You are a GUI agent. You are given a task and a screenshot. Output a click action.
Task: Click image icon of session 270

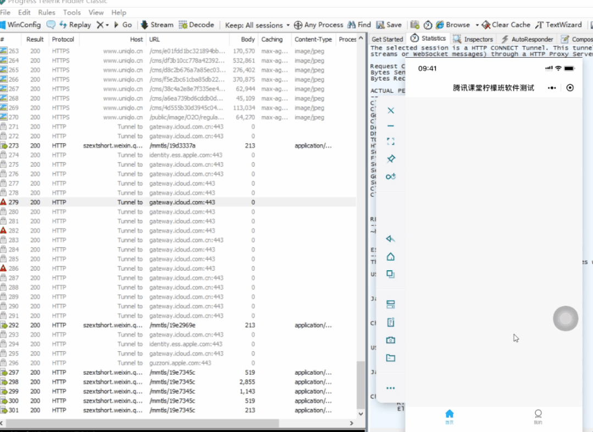pos(3,117)
